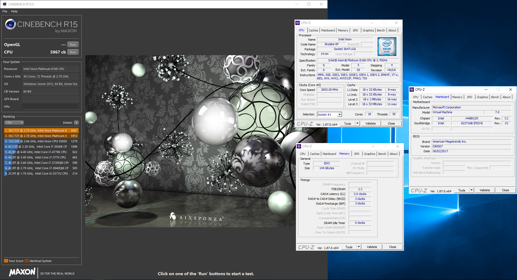Click the mainboard CPU-Z window title icon

[x=412, y=90]
